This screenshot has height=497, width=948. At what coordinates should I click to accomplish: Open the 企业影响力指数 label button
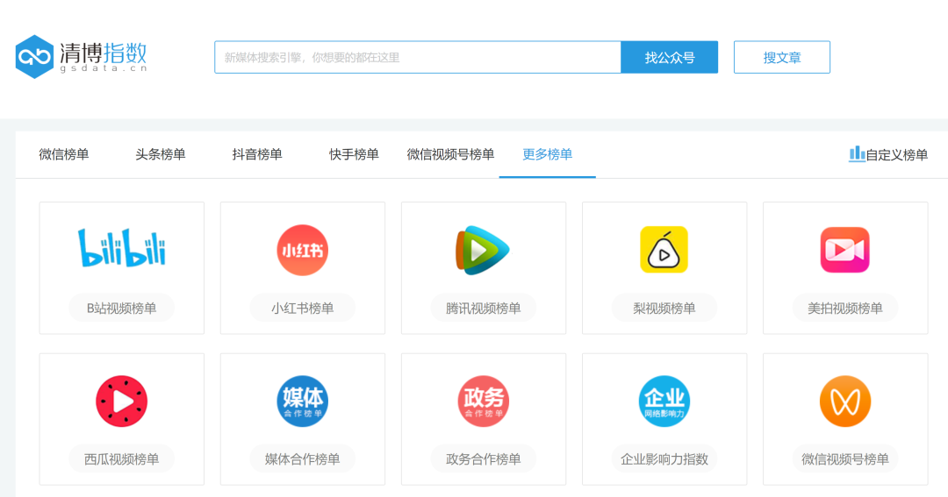664,459
